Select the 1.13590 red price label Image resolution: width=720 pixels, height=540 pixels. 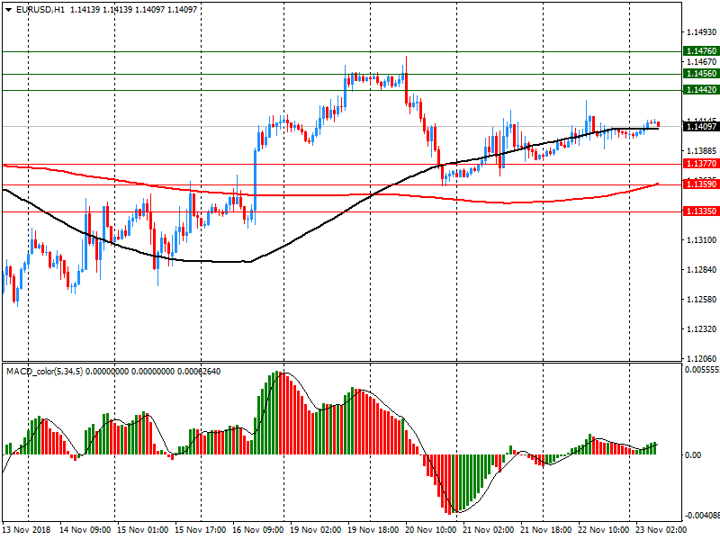point(701,184)
